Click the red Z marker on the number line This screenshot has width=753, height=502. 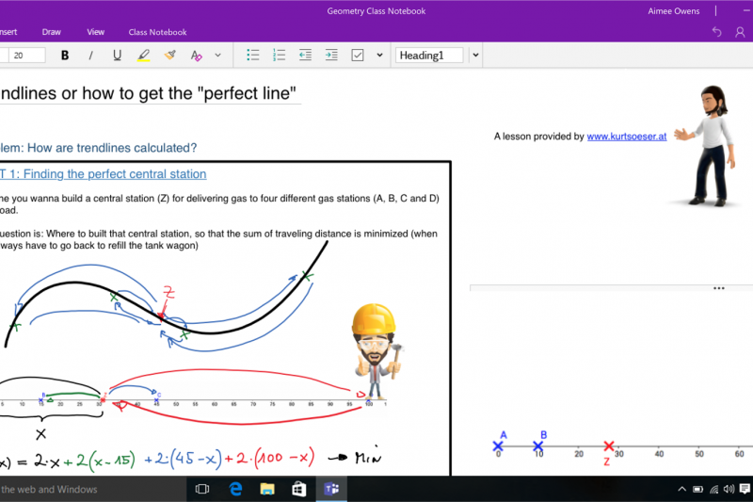pyautogui.click(x=608, y=446)
